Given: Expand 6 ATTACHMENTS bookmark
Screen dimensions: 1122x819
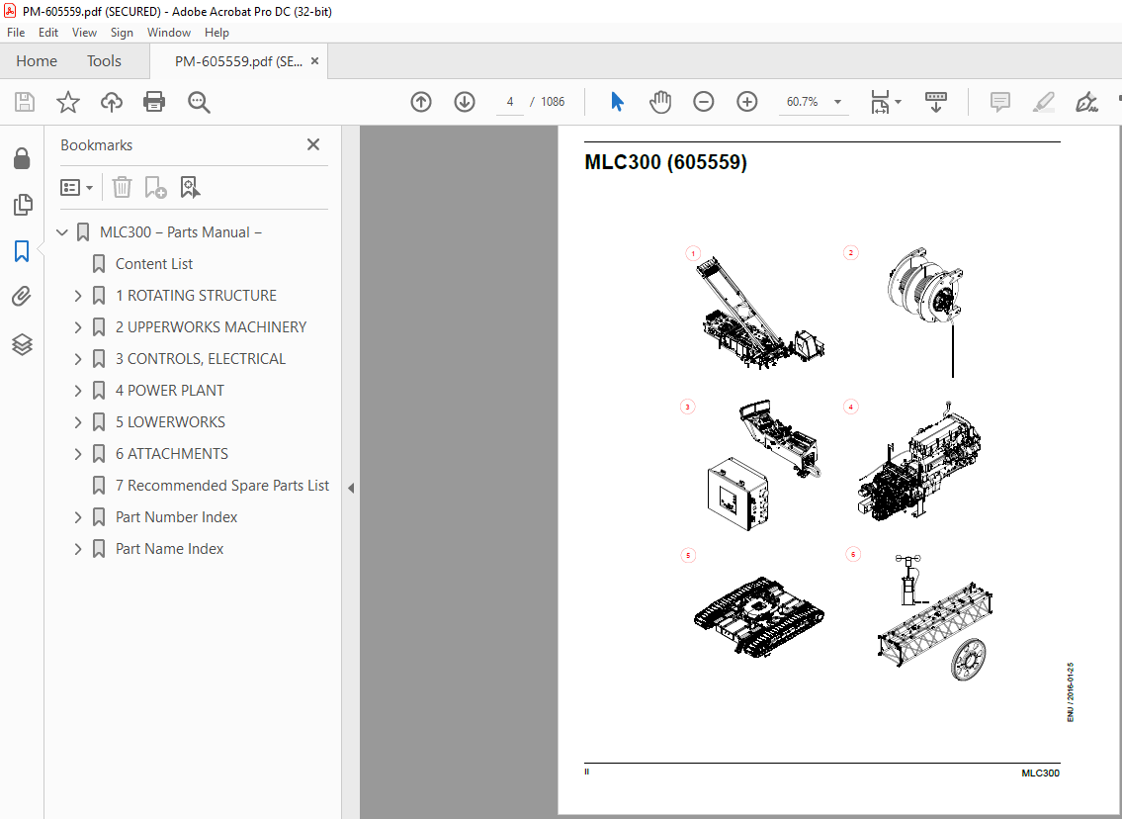Looking at the screenshot, I should coord(78,454).
